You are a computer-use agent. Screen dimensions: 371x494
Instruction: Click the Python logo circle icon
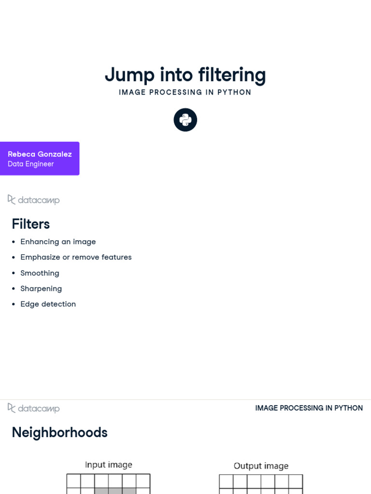click(x=185, y=120)
